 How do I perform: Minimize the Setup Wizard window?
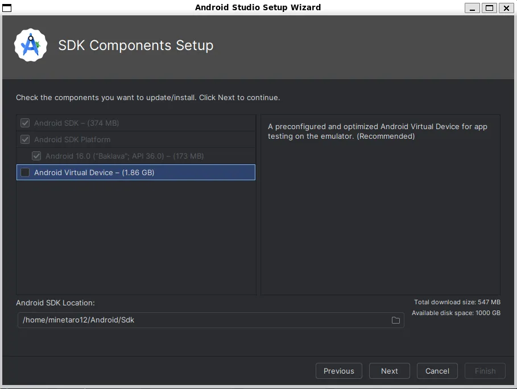tap(472, 8)
